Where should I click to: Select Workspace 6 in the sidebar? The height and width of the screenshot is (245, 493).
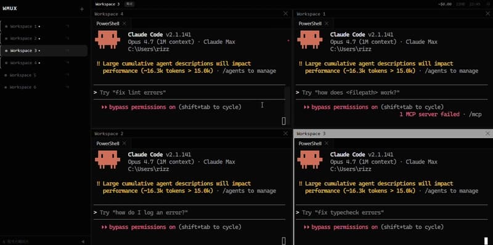(x=44, y=87)
